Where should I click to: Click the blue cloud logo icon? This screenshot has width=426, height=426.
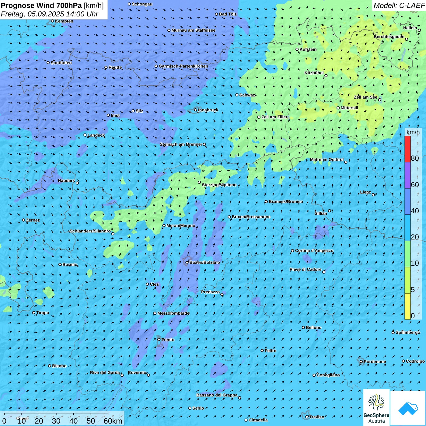coord(408,408)
